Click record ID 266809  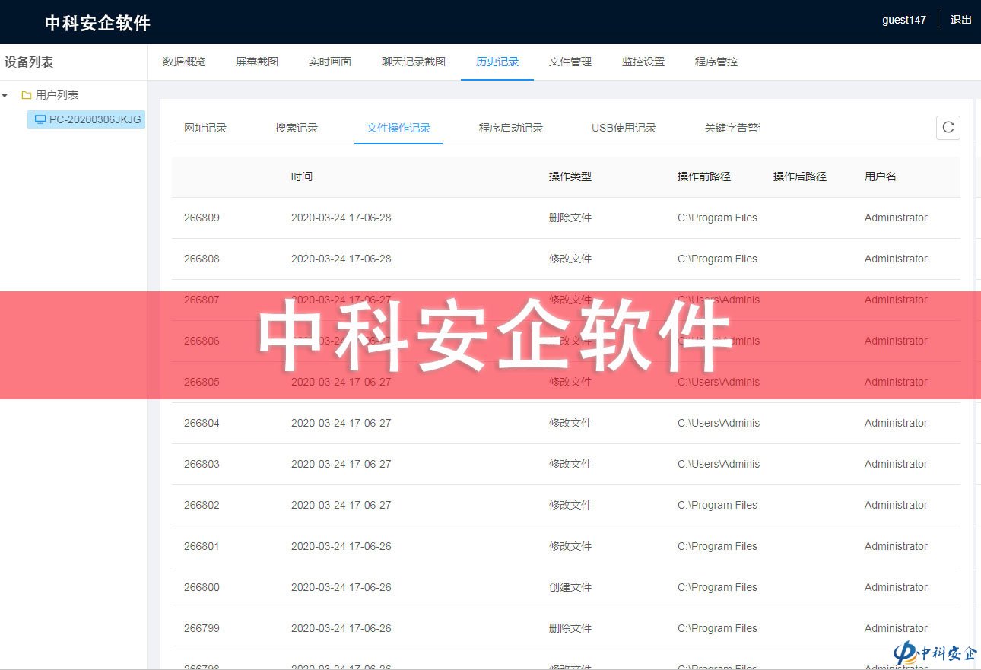coord(202,218)
